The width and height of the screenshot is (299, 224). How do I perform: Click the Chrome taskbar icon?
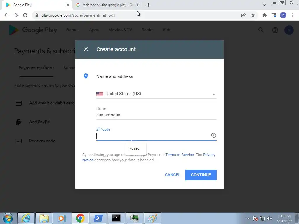point(80,218)
